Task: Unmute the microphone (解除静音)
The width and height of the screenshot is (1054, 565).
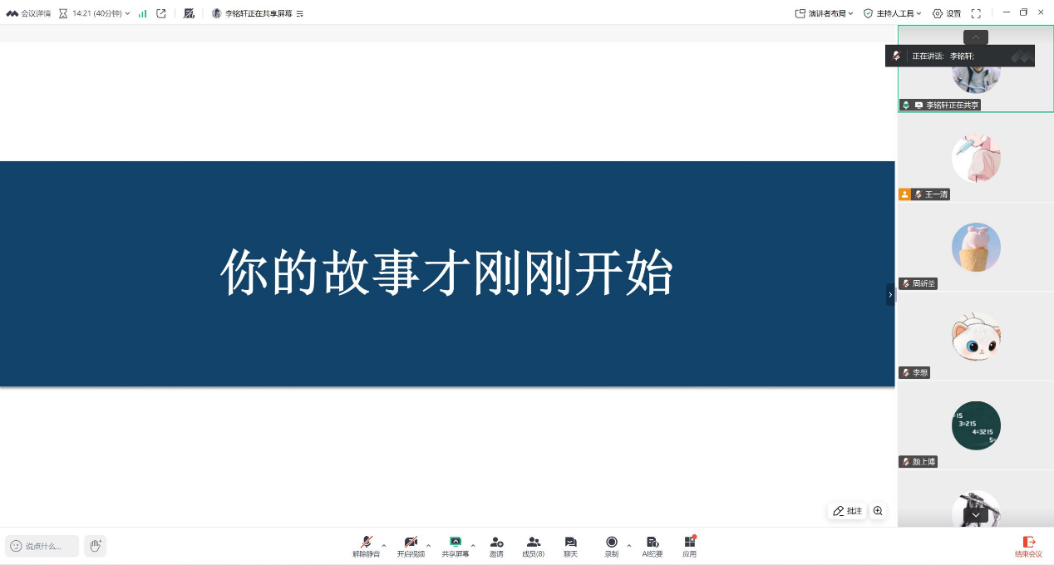Action: pos(366,545)
